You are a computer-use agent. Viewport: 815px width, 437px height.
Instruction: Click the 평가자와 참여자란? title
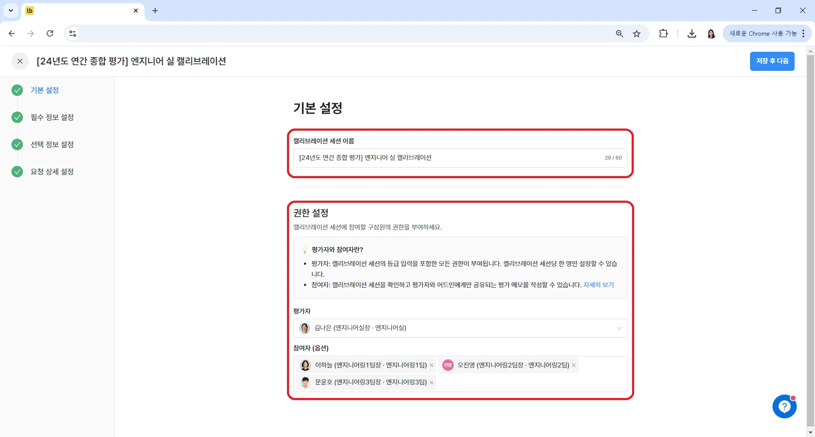pyautogui.click(x=337, y=249)
